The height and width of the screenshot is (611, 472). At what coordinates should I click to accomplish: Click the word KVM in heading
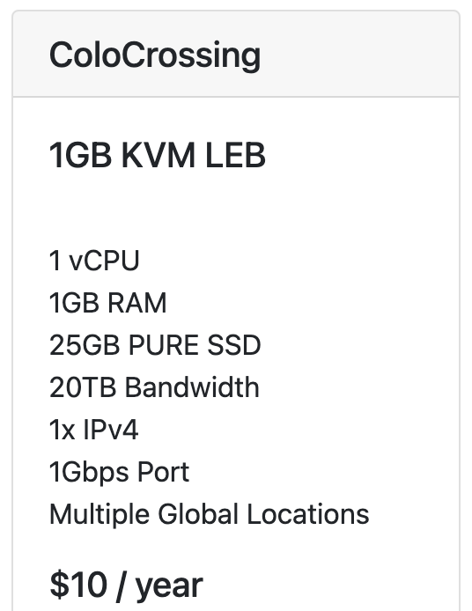point(159,155)
